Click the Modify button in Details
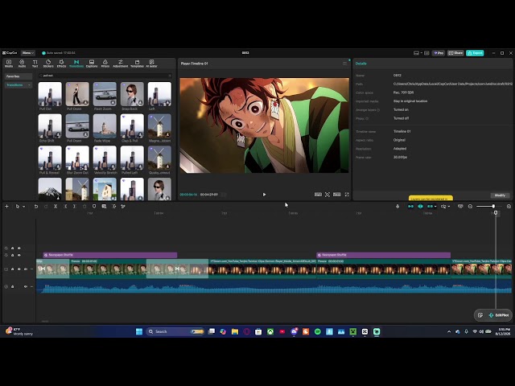This screenshot has width=515, height=386. [x=500, y=195]
